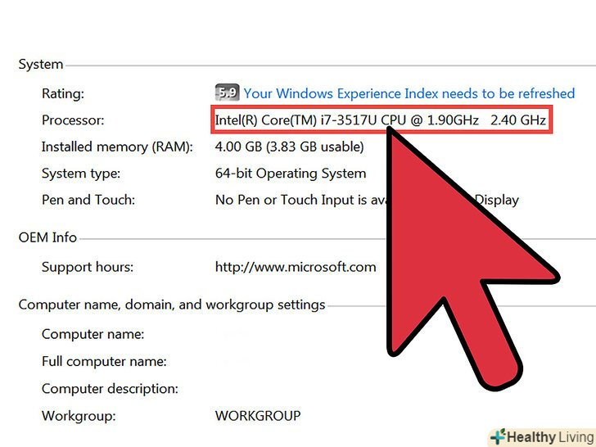The width and height of the screenshot is (596, 447).
Task: Click the Computer name, domain, and workgroup settings heading
Action: [x=172, y=305]
